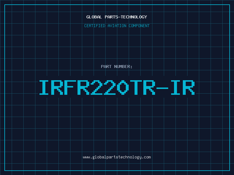The height and width of the screenshot is (175, 234).
Task: Click the word NUMBER: in the label
Action: (x=123, y=66)
